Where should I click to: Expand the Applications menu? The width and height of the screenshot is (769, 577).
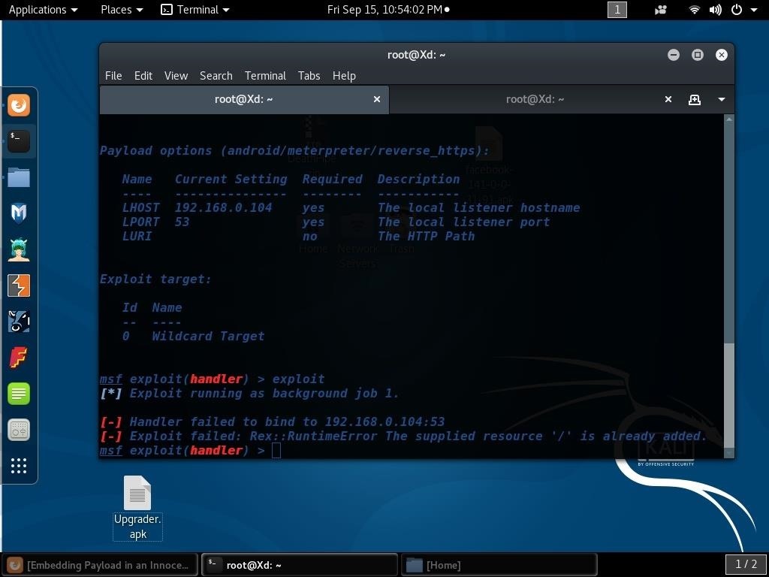[x=38, y=10]
